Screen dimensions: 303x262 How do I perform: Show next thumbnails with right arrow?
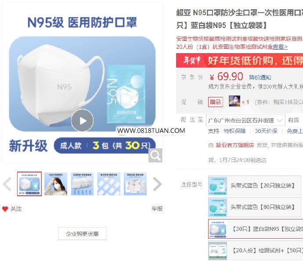point(157,184)
